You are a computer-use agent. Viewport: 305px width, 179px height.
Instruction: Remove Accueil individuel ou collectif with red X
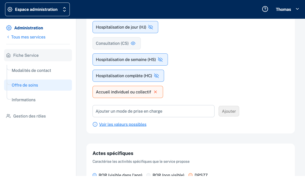(156, 92)
